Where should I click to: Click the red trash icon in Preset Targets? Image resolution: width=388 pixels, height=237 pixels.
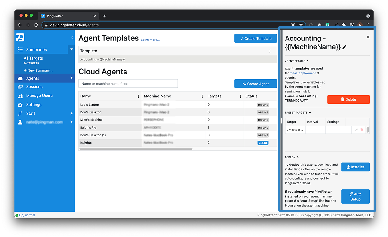(361, 130)
